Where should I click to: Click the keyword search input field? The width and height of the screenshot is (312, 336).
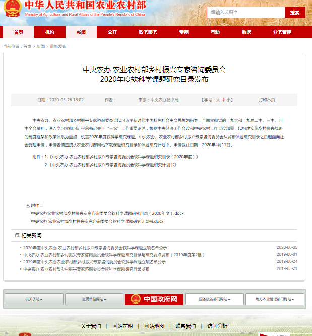point(246,12)
